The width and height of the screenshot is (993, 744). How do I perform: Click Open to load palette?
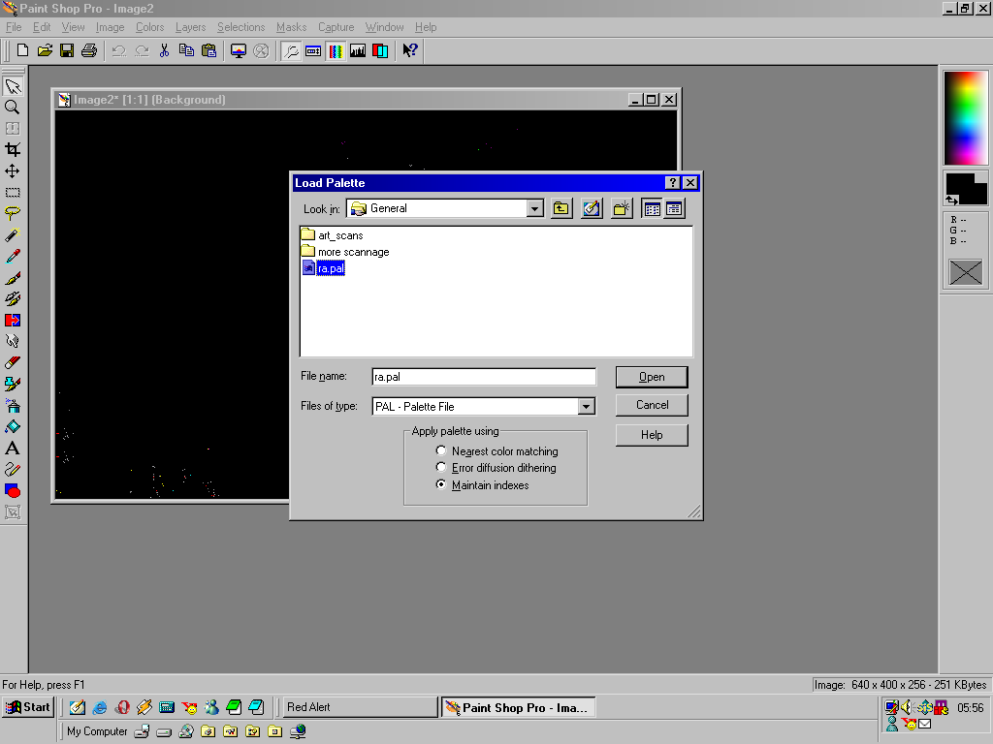[x=652, y=377]
